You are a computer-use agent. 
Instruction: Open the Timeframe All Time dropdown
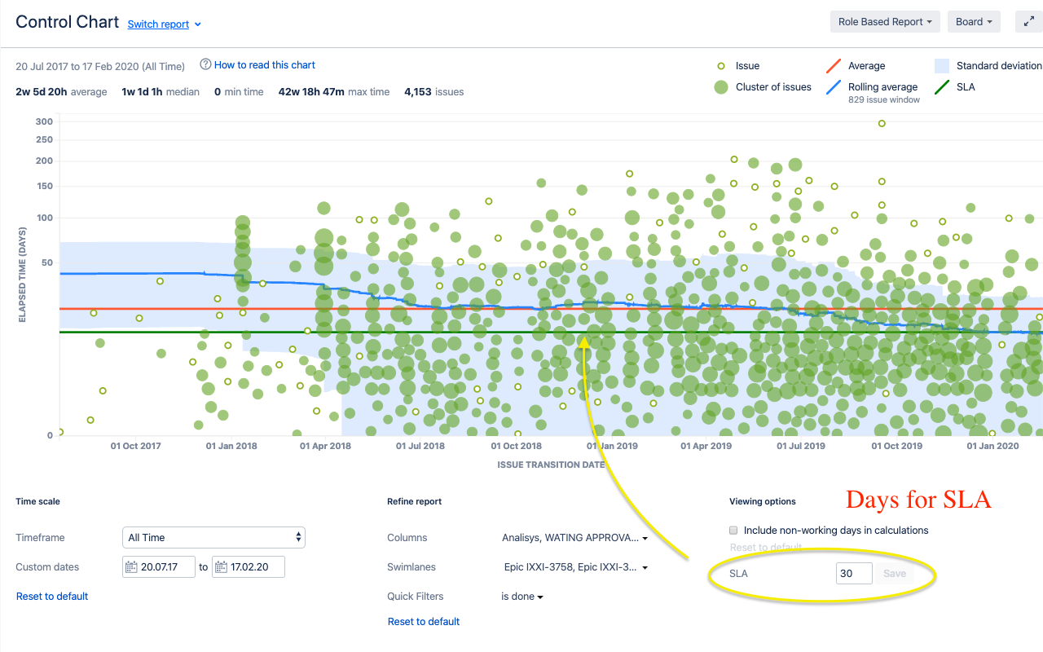213,537
